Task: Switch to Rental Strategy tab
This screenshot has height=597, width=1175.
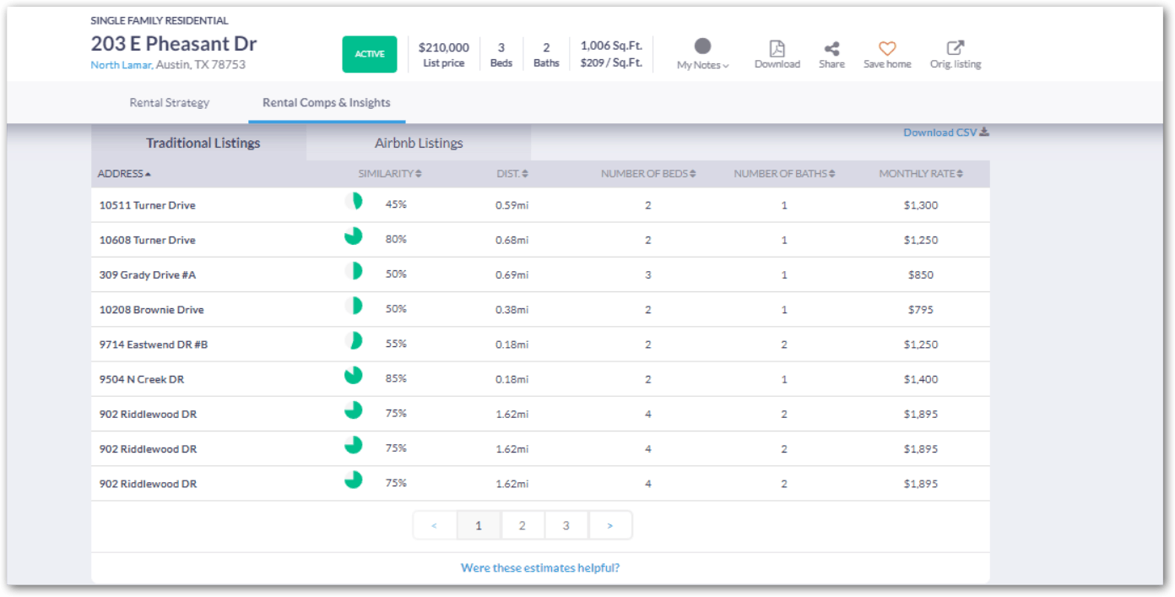Action: tap(170, 103)
